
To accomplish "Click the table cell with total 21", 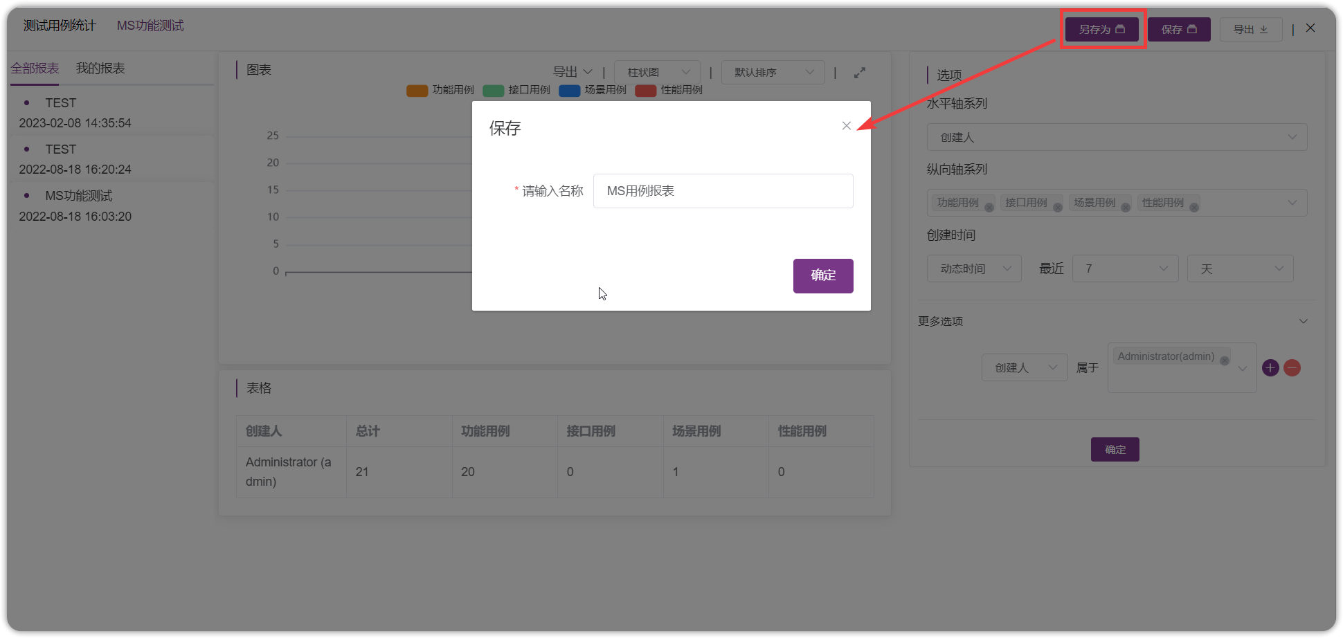I will (x=399, y=472).
